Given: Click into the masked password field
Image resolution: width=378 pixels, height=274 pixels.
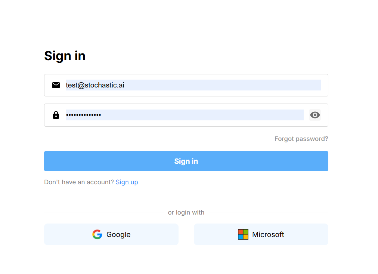Looking at the screenshot, I should point(202,115).
